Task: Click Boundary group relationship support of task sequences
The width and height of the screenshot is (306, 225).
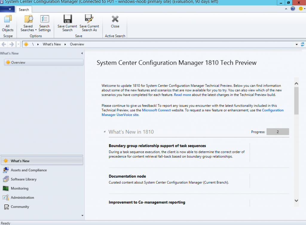Action: click(157, 146)
